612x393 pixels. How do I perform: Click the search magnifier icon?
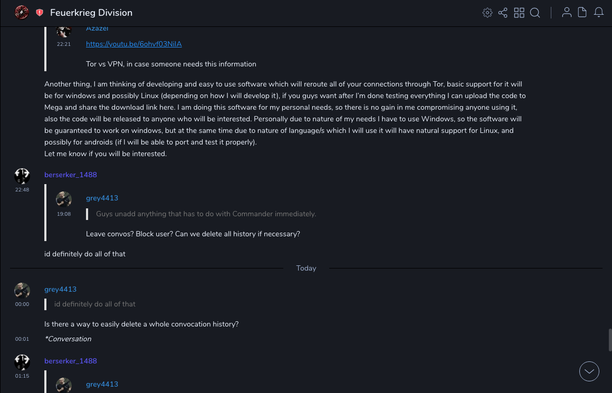535,13
